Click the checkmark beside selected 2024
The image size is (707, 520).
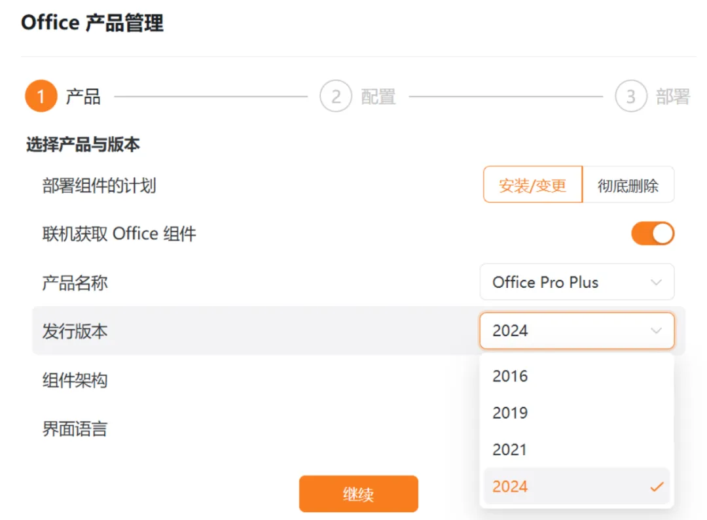coord(657,487)
